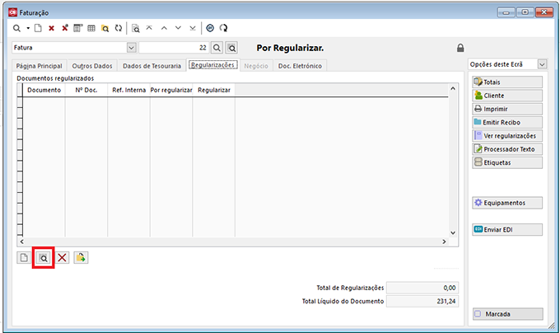Click the refresh arrows icon in the top toolbar
560x333 pixels.
click(x=118, y=28)
